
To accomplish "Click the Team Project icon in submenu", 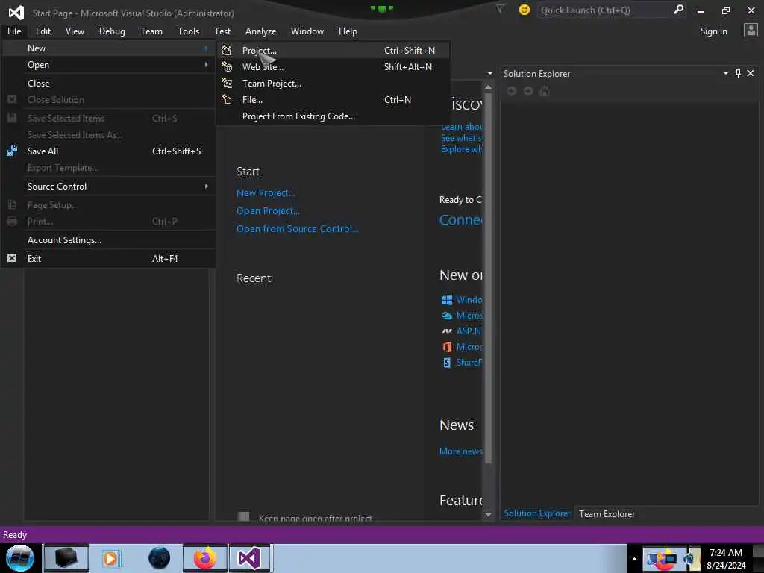I will pyautogui.click(x=227, y=84).
